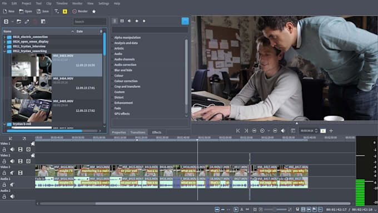Expand Alpha manipulation effects category

(127, 38)
